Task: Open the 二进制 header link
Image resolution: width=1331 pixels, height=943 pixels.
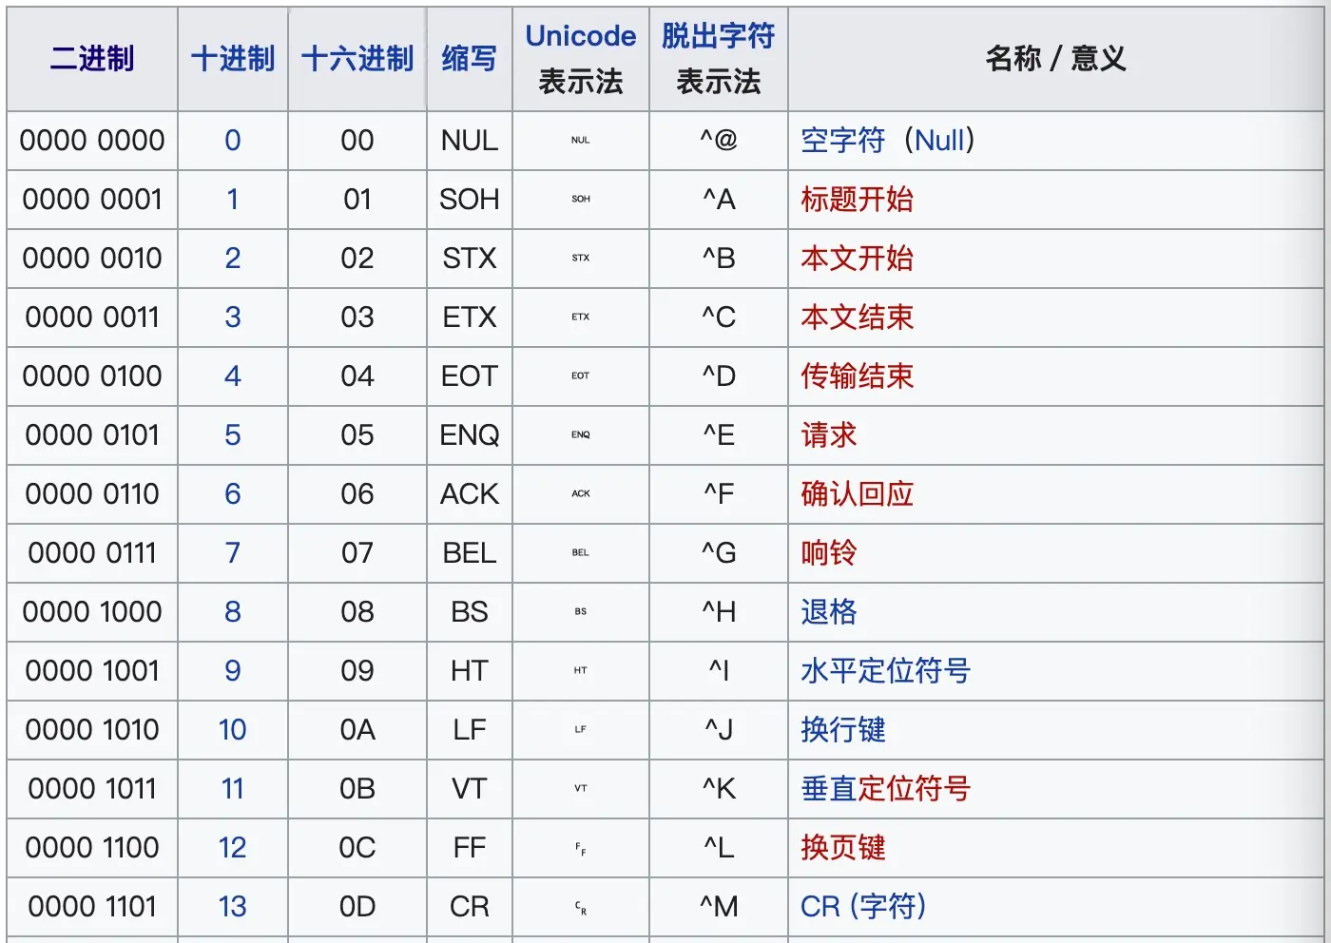Action: (92, 59)
